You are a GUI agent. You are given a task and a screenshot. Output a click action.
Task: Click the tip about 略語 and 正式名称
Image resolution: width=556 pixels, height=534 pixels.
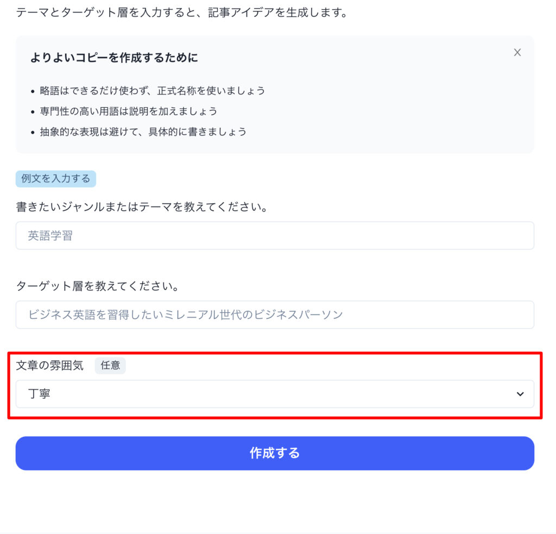(153, 91)
